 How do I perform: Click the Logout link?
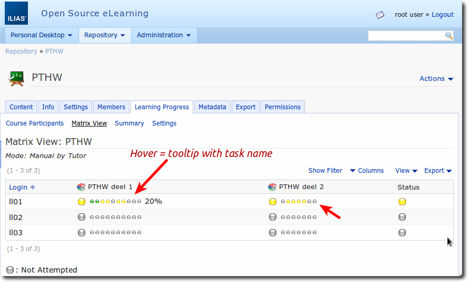pos(443,15)
